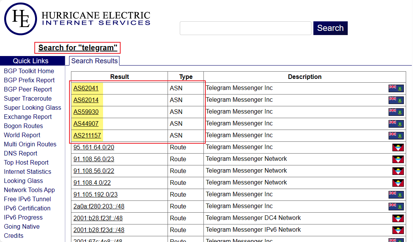
Task: Click the Hurricane Electric HE logo
Action: point(21,19)
